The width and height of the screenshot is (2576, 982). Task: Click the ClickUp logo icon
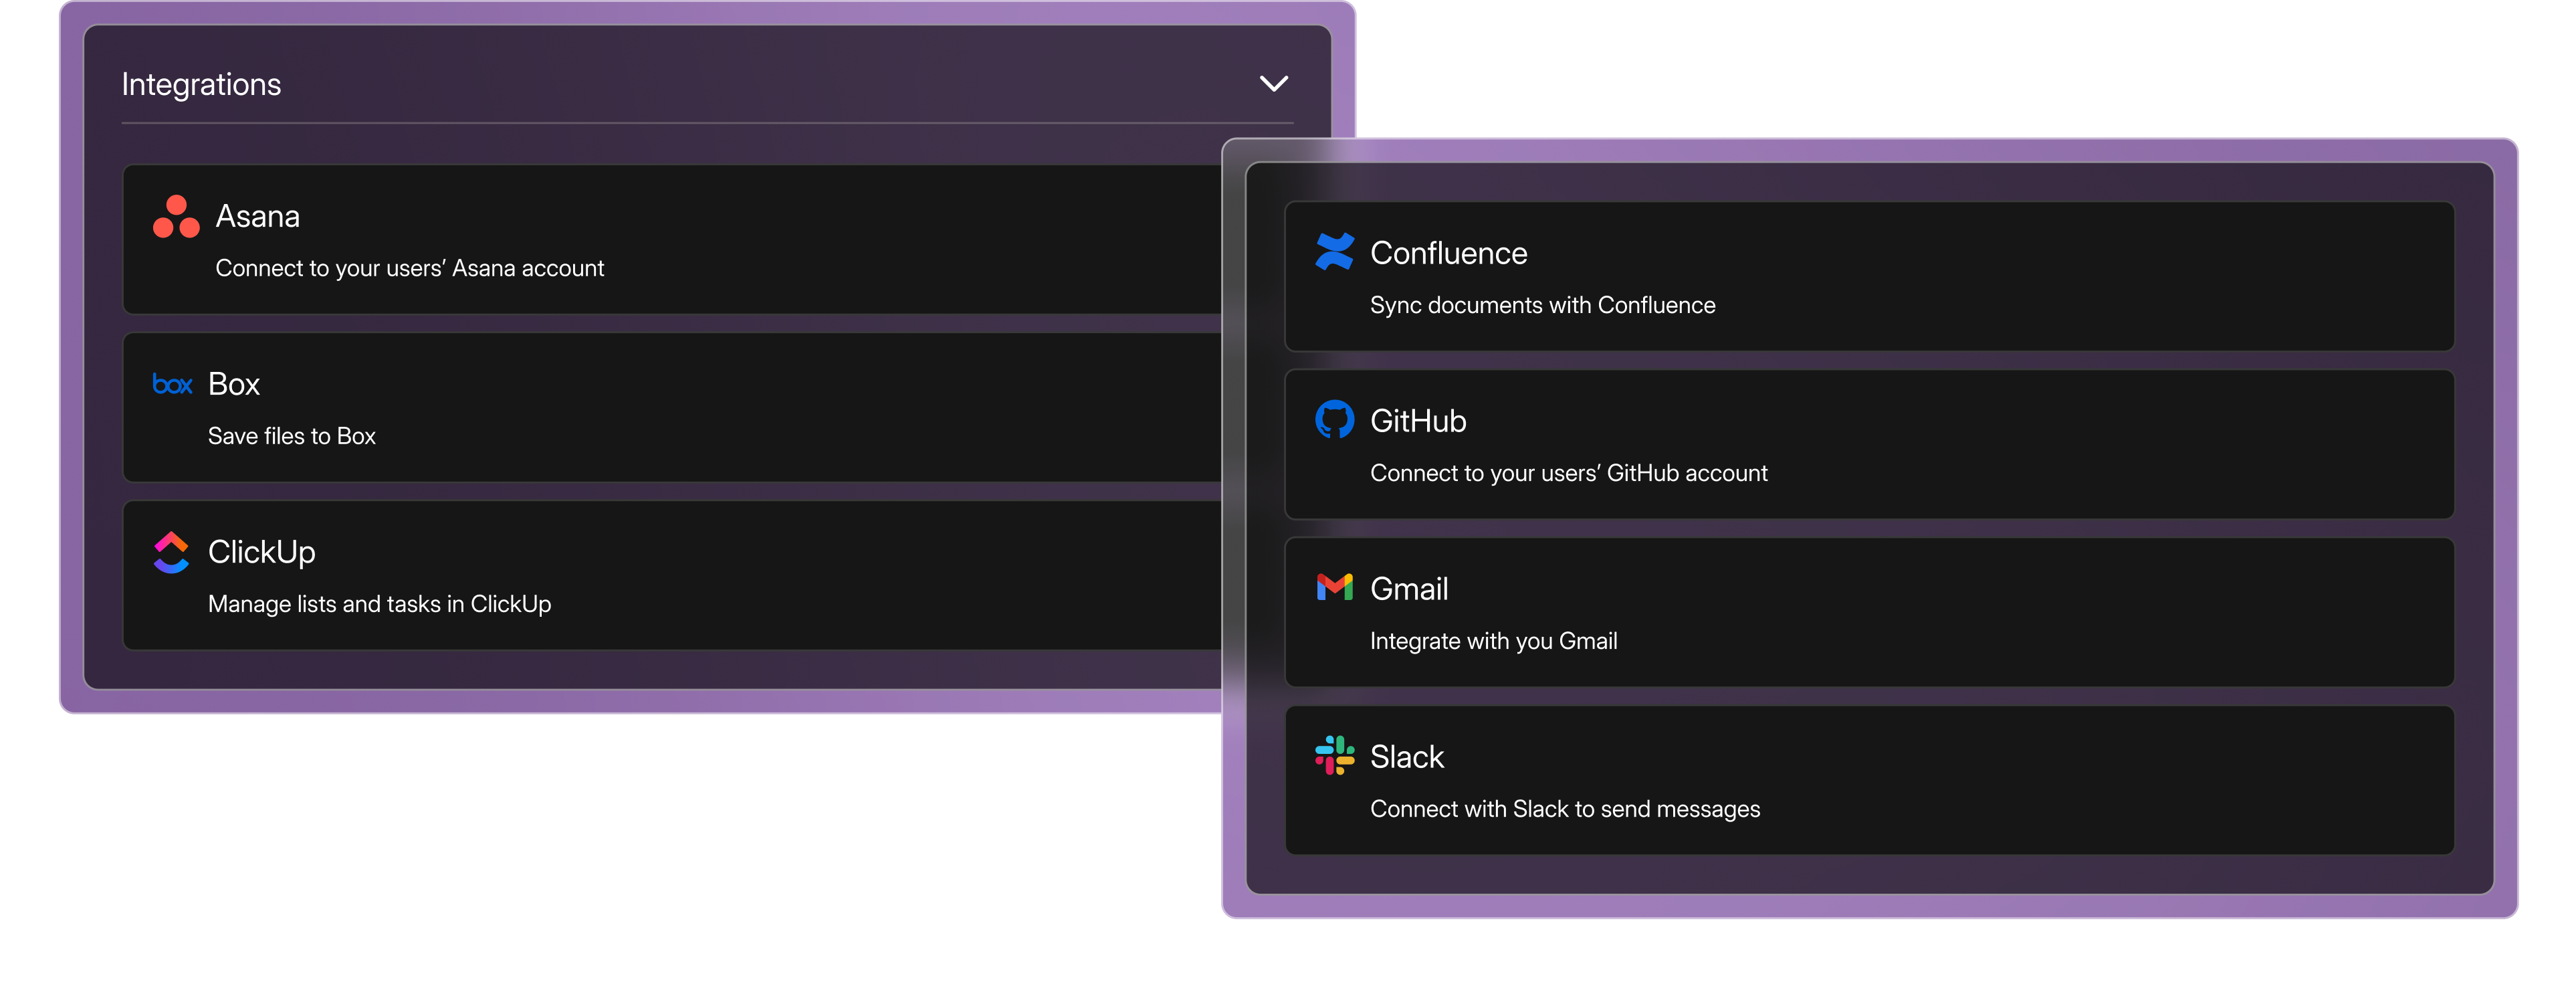(171, 552)
